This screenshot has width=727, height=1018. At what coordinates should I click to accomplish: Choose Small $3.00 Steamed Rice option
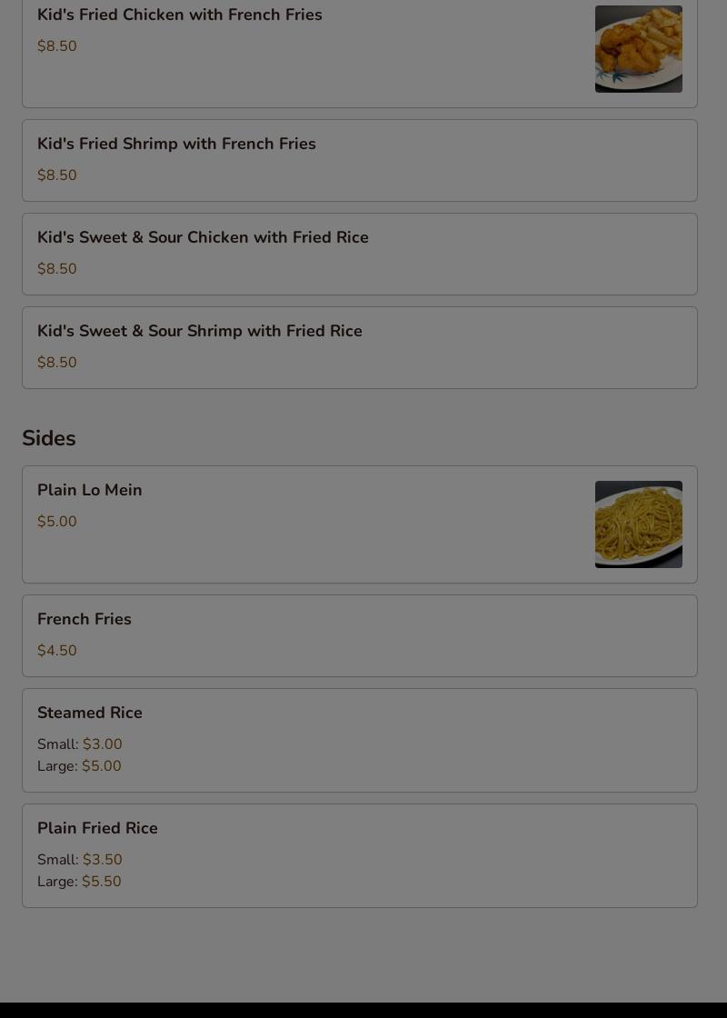(x=80, y=744)
